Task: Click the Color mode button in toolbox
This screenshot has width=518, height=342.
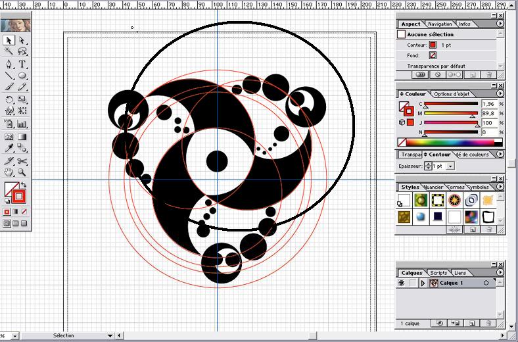Action: pos(7,212)
